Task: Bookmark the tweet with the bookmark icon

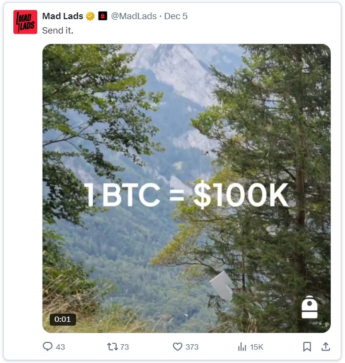Action: coord(307,347)
